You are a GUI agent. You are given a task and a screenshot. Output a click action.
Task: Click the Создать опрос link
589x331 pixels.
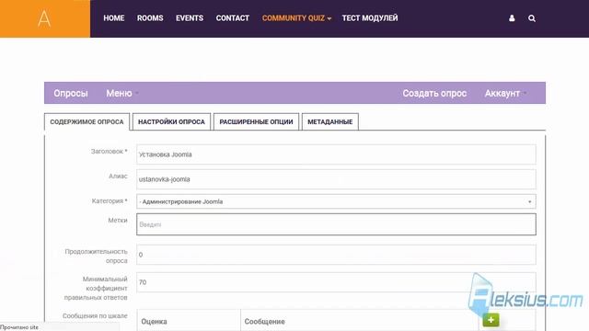click(434, 93)
